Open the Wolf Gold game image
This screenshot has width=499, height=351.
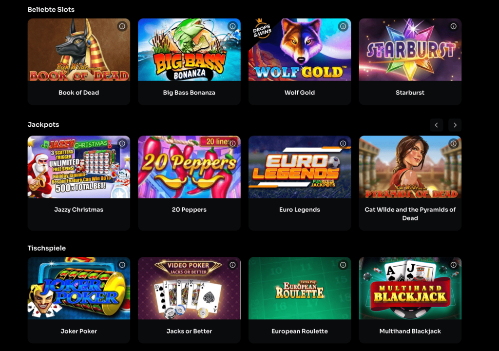point(300,50)
